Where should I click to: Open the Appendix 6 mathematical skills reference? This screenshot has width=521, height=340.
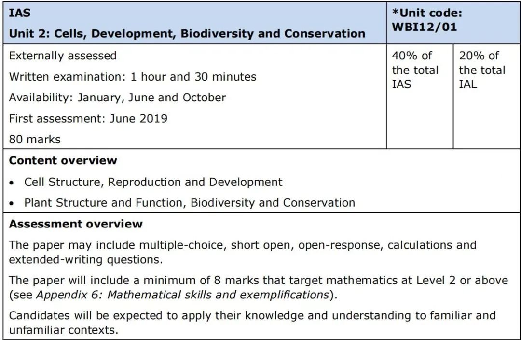tap(182, 295)
